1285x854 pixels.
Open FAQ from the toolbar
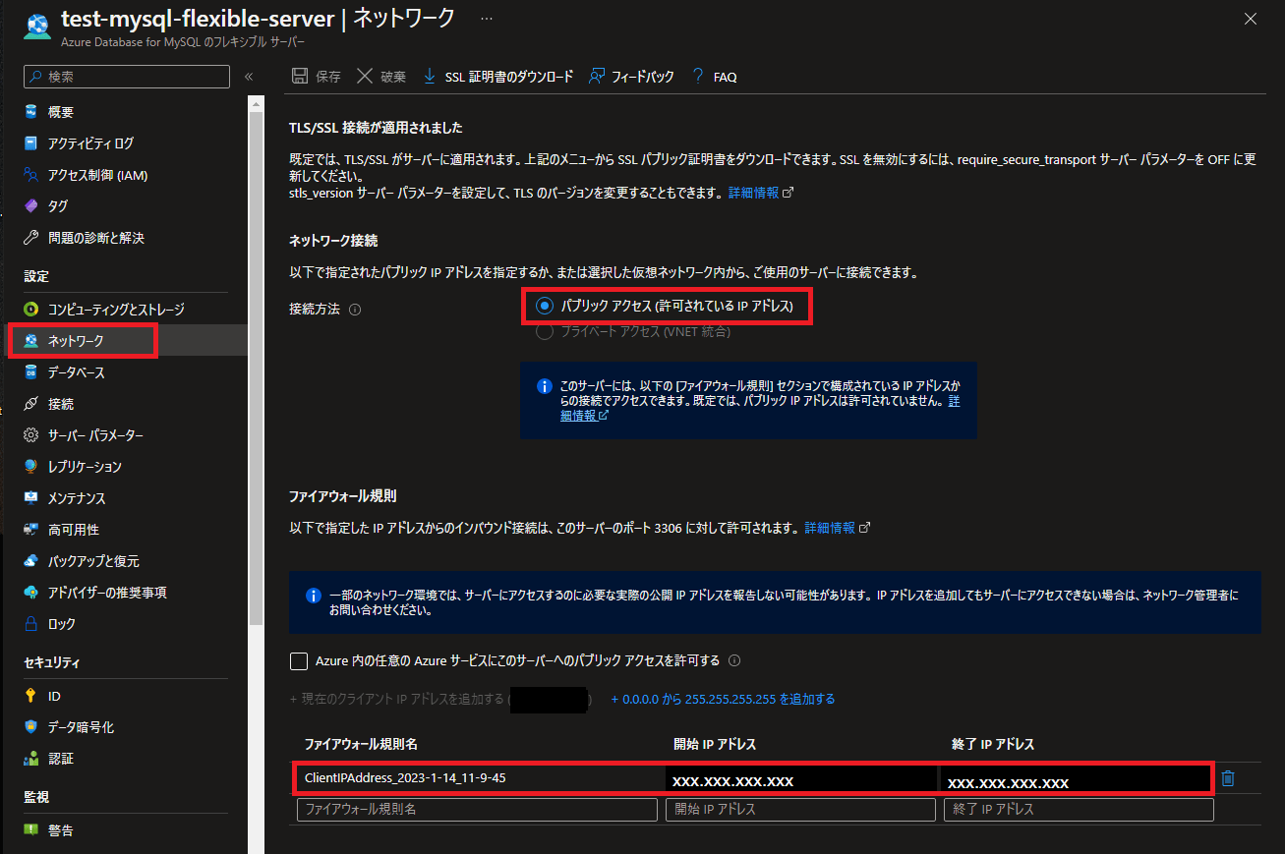(x=714, y=77)
